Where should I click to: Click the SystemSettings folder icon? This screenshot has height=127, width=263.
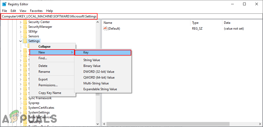[25, 112]
